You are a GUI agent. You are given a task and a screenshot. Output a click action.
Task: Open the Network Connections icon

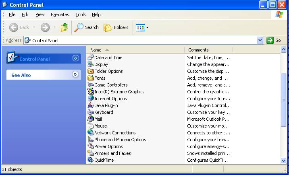coord(91,132)
